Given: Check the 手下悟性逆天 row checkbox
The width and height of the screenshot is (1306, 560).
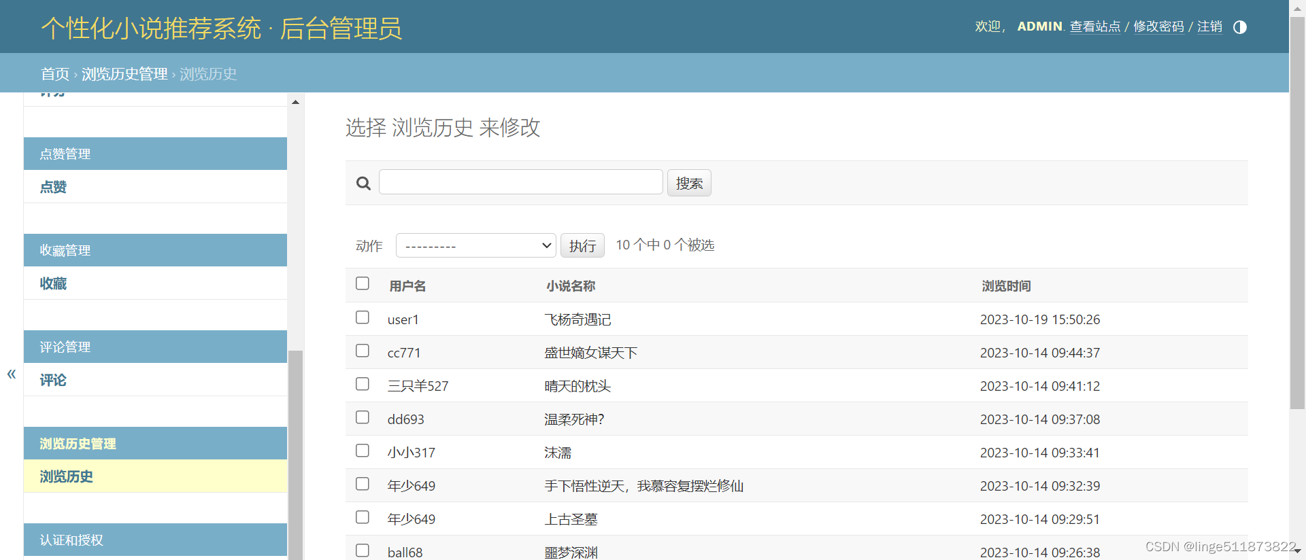Looking at the screenshot, I should pos(363,484).
